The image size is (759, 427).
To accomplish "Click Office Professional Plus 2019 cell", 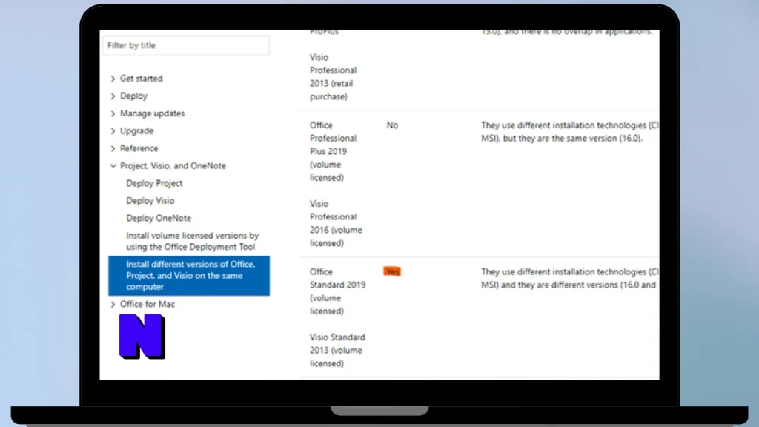I will coord(333,151).
